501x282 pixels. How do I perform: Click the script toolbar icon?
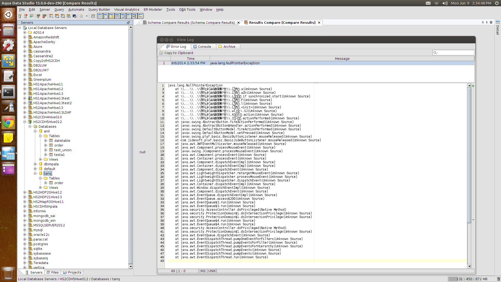tap(93, 16)
